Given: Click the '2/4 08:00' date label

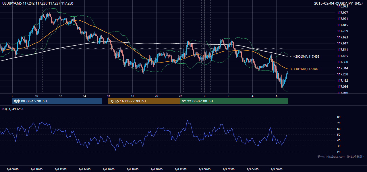Looking at the screenshot, I should point(12,169).
